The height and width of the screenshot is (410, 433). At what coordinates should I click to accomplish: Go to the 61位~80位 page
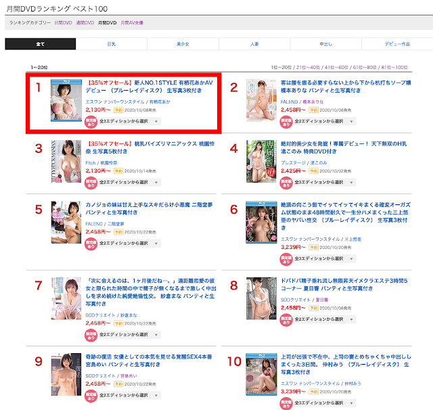[365, 68]
